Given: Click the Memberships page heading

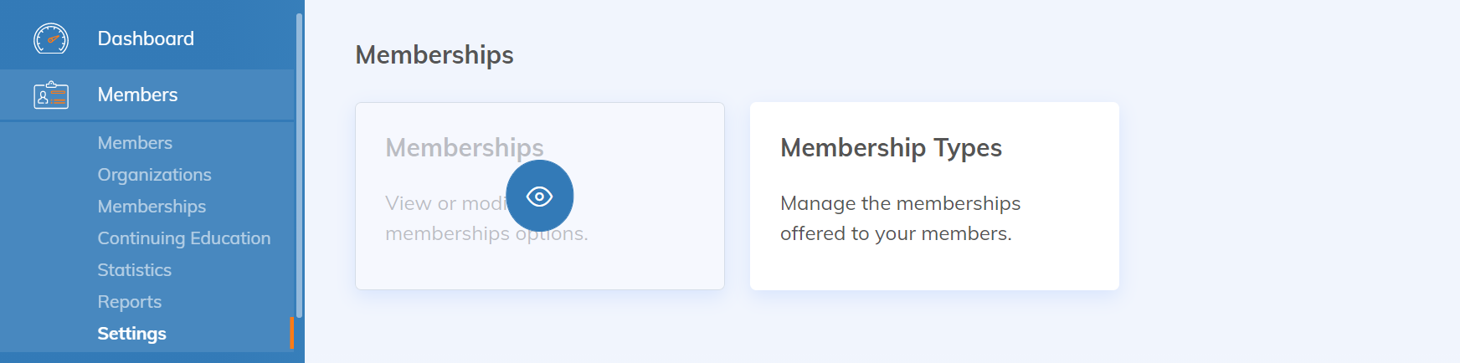Looking at the screenshot, I should click(x=434, y=55).
